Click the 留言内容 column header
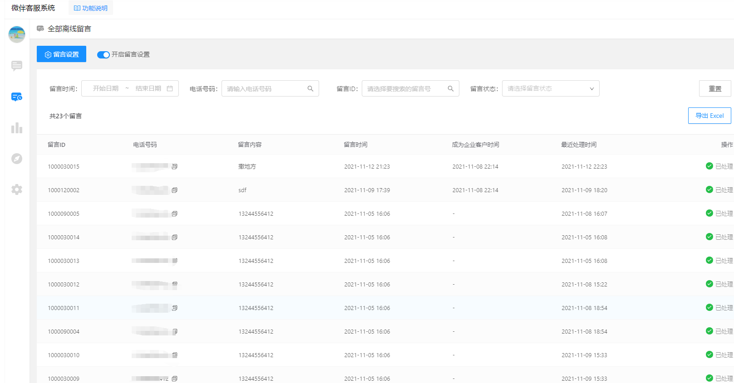This screenshot has height=383, width=734. (x=250, y=145)
